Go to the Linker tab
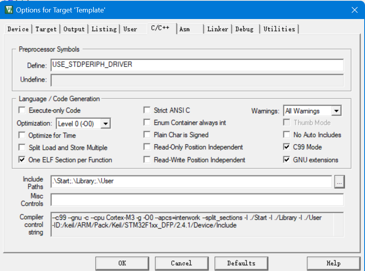 (x=218, y=29)
